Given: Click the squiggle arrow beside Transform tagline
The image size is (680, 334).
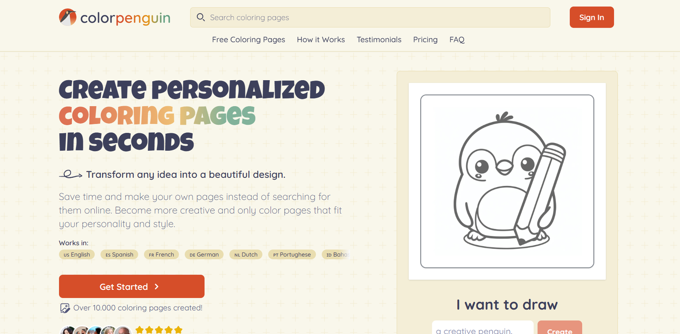Looking at the screenshot, I should coord(71,174).
